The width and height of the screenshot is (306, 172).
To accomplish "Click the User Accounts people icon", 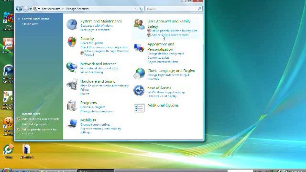I will click(x=139, y=24).
